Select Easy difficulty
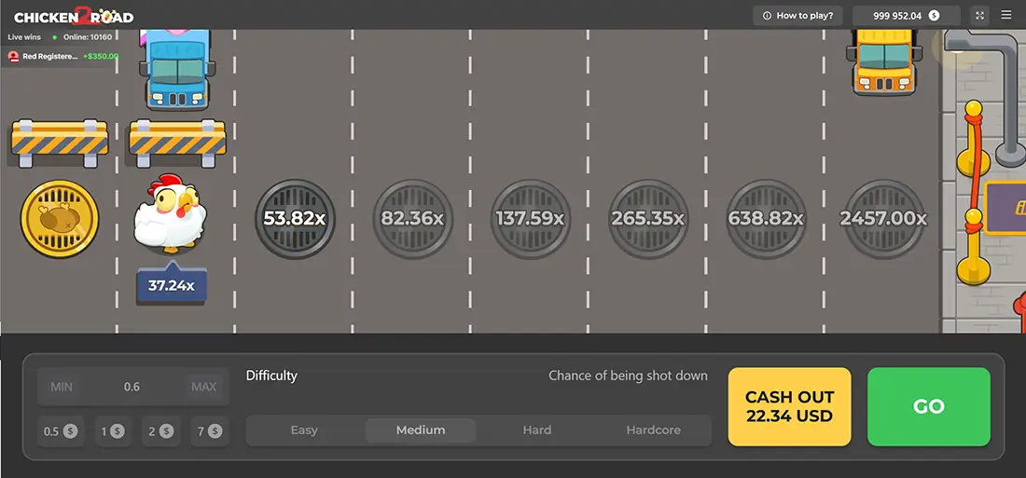The height and width of the screenshot is (478, 1026). pos(304,430)
